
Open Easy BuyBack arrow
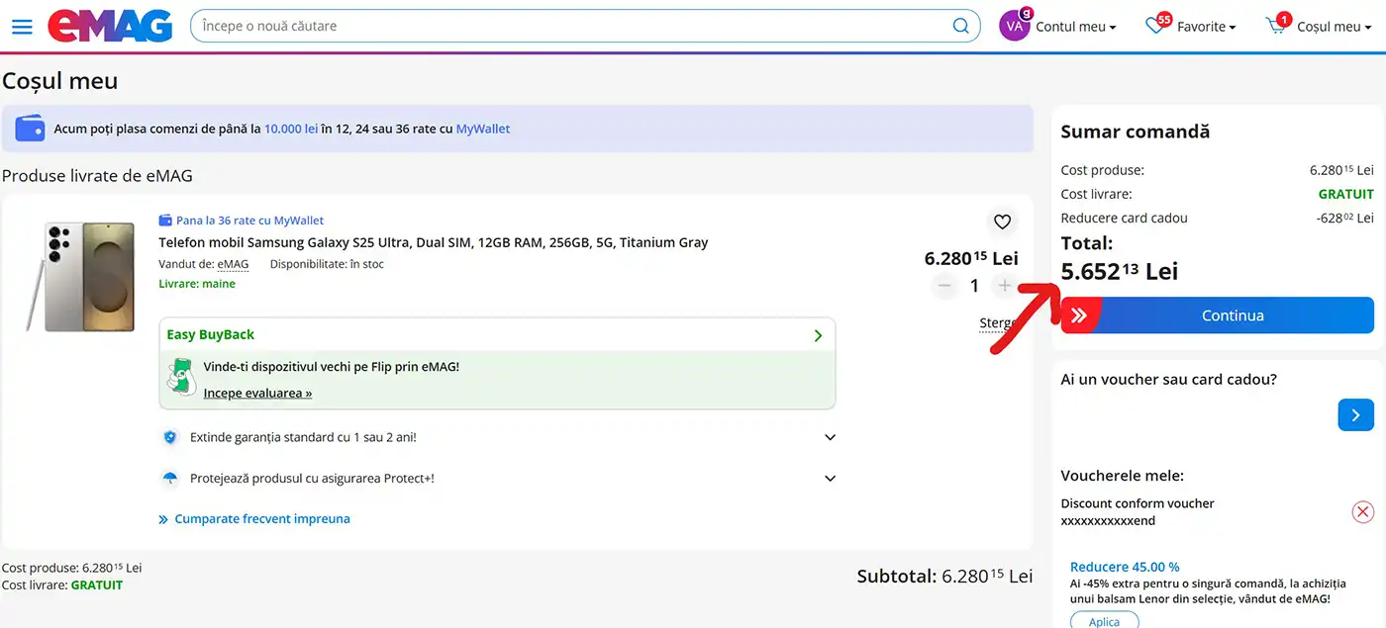818,335
